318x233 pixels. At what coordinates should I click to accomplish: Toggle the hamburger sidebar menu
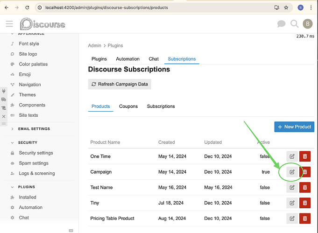coord(9,24)
